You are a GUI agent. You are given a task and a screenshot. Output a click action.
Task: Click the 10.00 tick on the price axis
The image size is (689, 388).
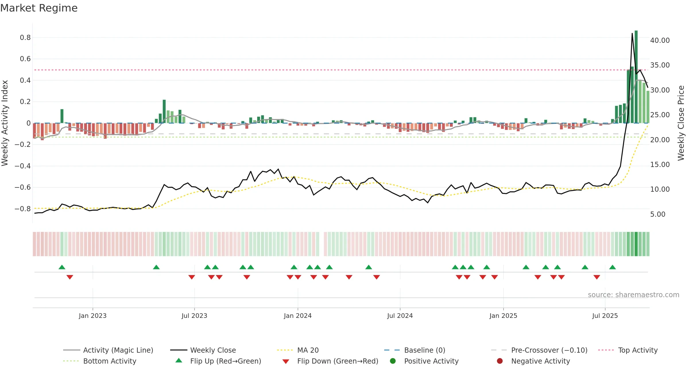(660, 189)
